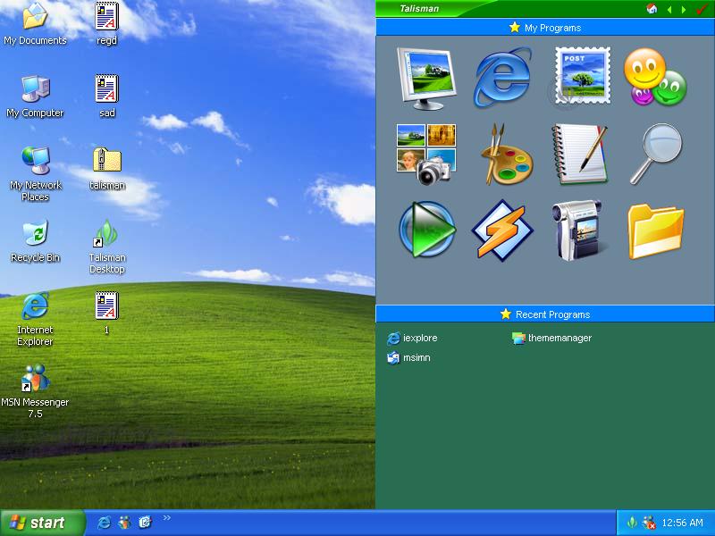
Task: Launch the video camcorder icon
Action: pyautogui.click(x=578, y=230)
